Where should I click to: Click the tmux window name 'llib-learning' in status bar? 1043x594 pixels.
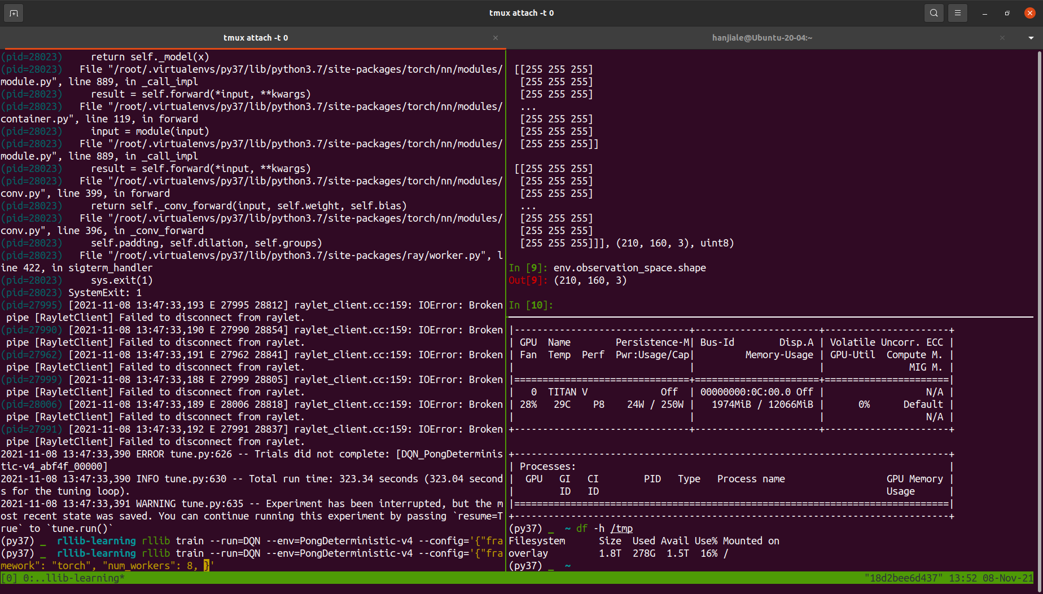(x=82, y=578)
